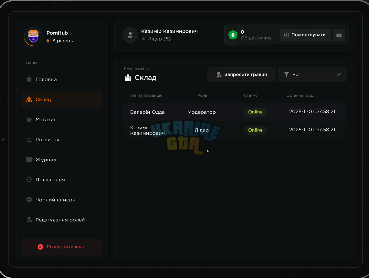369x278 pixels.
Task: Open the Головна menu item
Action: (x=61, y=79)
